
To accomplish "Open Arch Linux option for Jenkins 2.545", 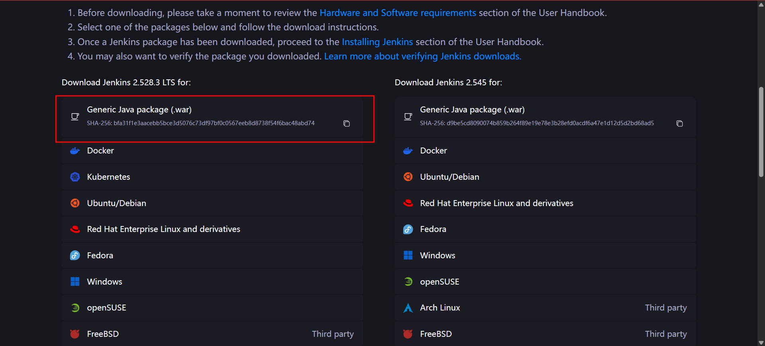I will [545, 308].
